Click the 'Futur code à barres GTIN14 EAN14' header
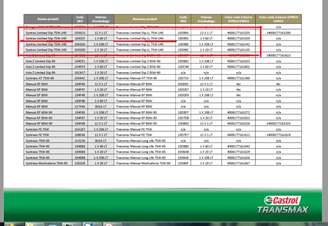328x226 pixels. click(x=278, y=19)
